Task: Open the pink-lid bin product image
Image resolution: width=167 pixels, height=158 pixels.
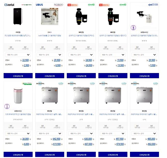Action: click(18, 95)
